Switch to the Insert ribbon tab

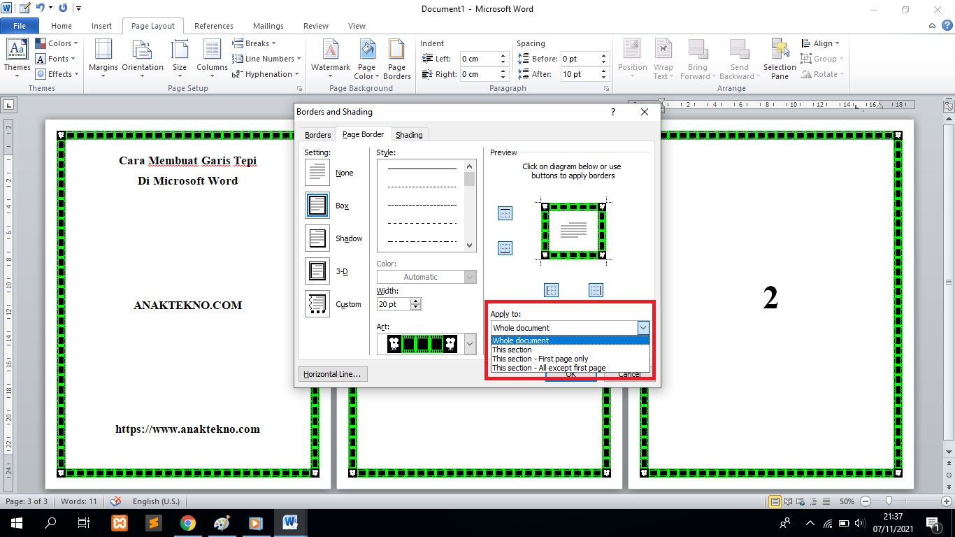[101, 26]
